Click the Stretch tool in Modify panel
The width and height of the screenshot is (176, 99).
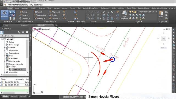[x=104, y=18]
